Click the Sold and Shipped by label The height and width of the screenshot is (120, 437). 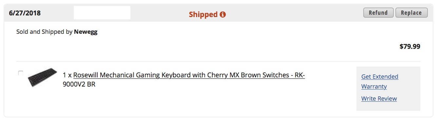[45, 32]
